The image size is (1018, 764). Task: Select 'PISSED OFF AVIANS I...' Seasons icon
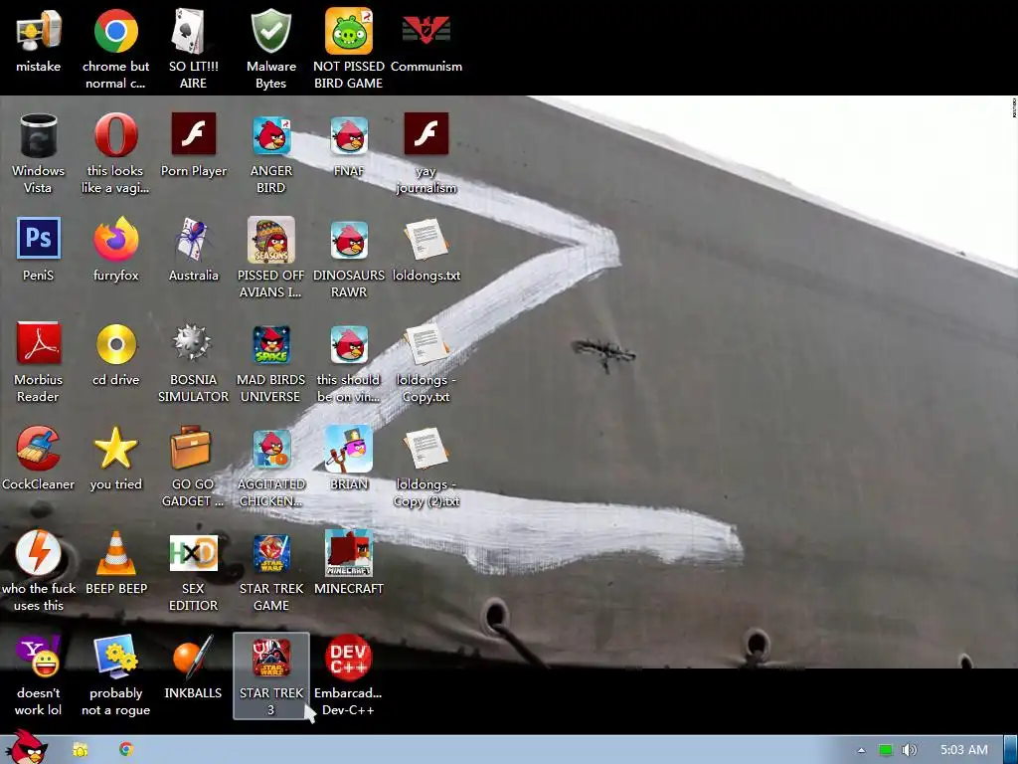[270, 239]
